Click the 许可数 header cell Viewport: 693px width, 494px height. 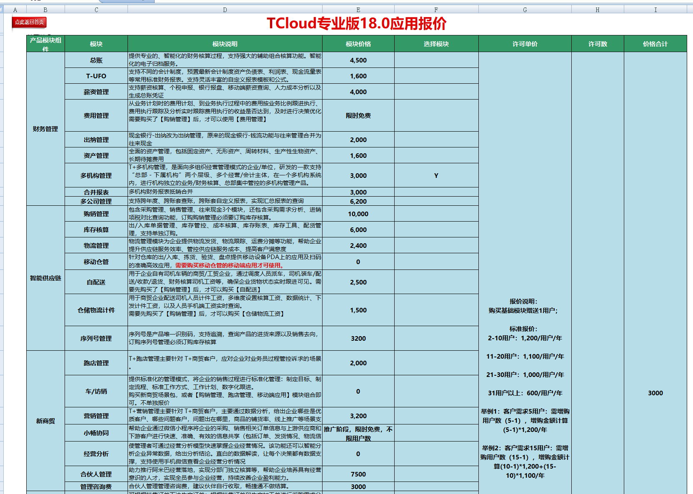click(598, 44)
